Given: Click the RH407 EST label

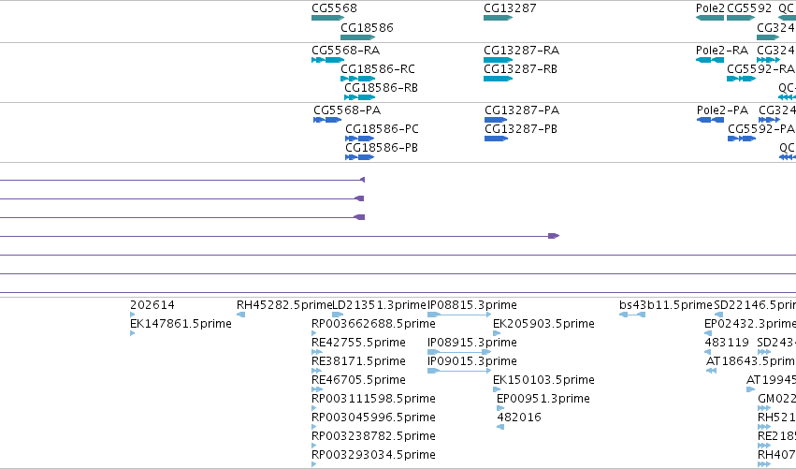Looking at the screenshot, I should [776, 455].
